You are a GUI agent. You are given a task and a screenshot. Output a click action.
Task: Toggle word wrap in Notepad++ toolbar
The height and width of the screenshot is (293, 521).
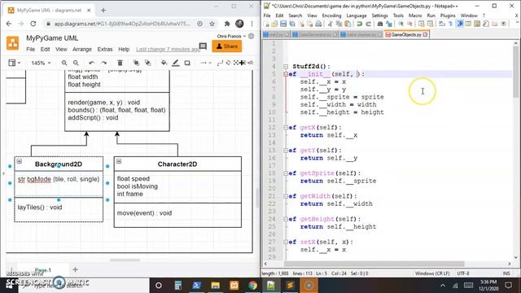click(x=441, y=24)
